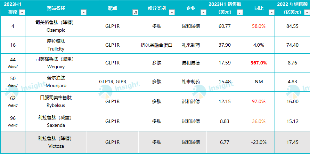Click 2022 sales value 84.55
The width and height of the screenshot is (310, 154).
point(292,26)
